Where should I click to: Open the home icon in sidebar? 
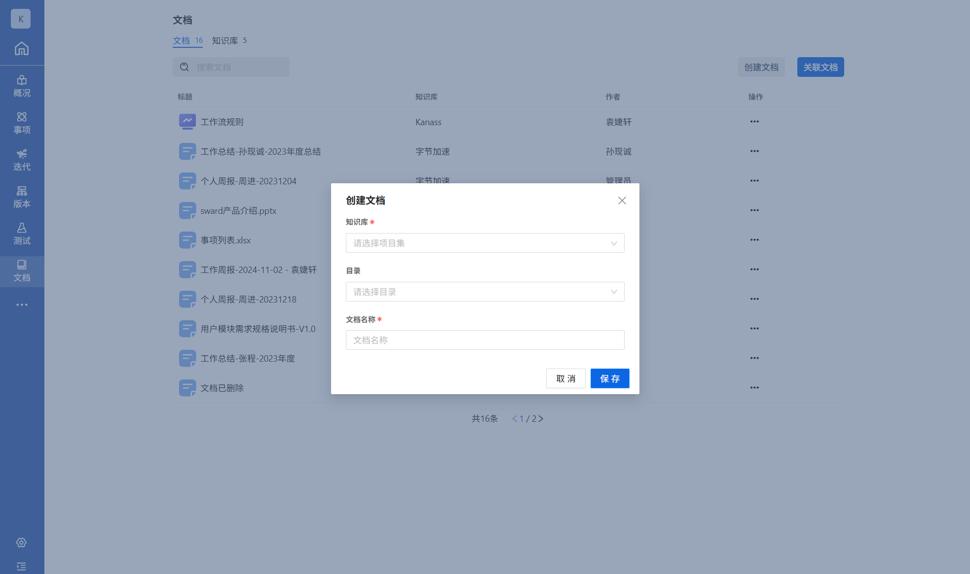pyautogui.click(x=22, y=49)
